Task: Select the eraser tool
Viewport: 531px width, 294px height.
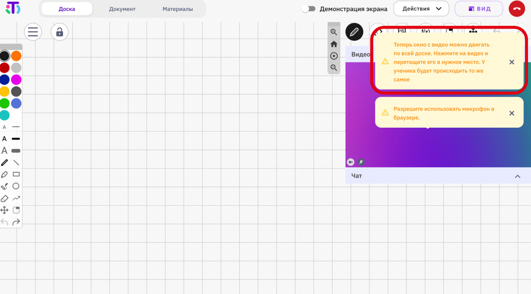Action: 5,198
